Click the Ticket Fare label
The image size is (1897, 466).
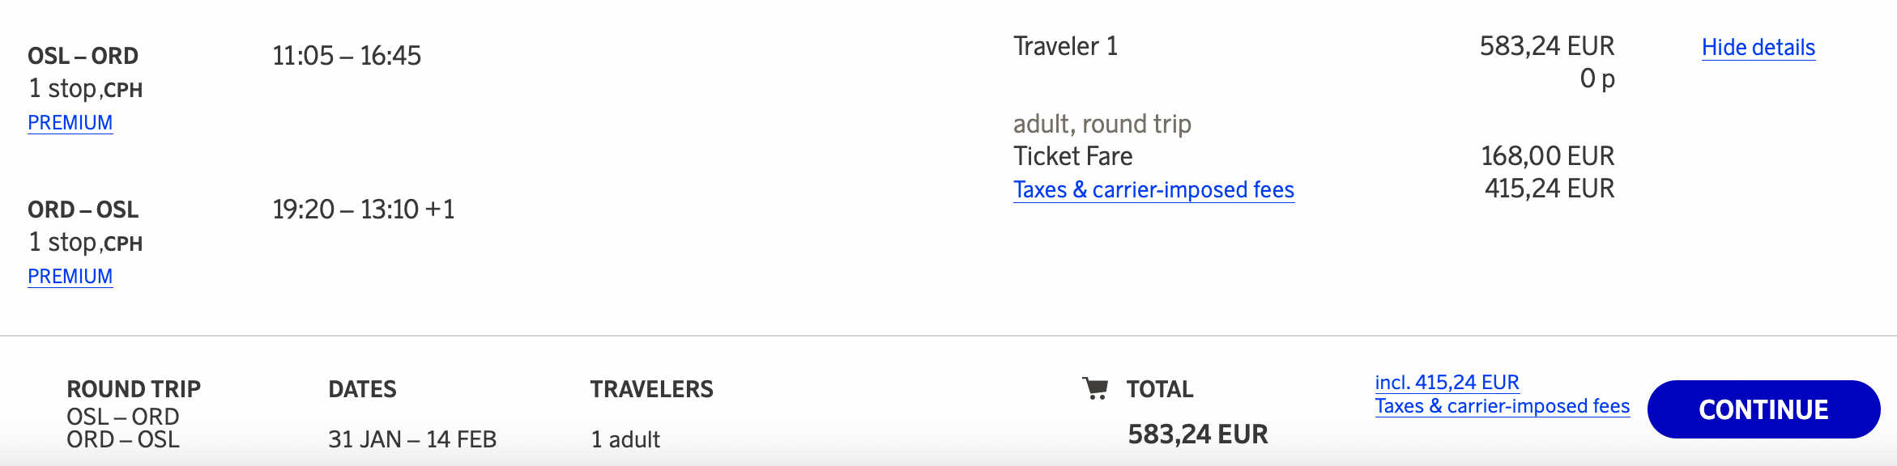1072,156
